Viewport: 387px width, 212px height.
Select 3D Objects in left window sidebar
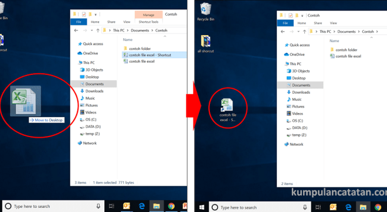pyautogui.click(x=91, y=70)
